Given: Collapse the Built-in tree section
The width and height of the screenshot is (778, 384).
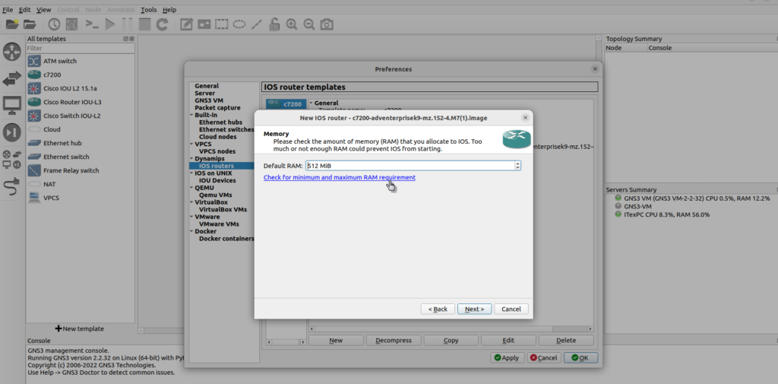Looking at the screenshot, I should pyautogui.click(x=190, y=115).
